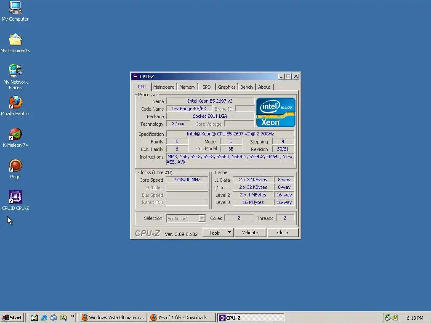Launch the Mozilla Firefox desktop shortcut
The width and height of the screenshot is (431, 323).
[15, 106]
